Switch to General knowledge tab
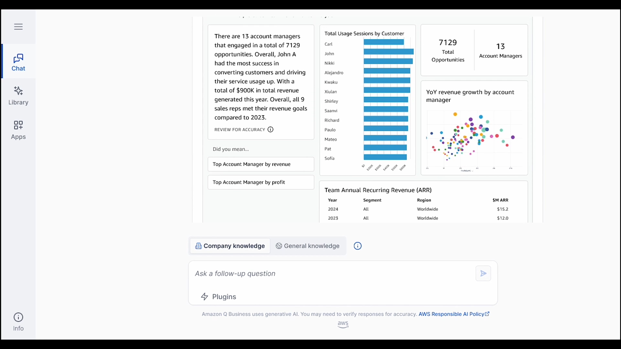Screen dimensions: 621x349 click(x=308, y=246)
